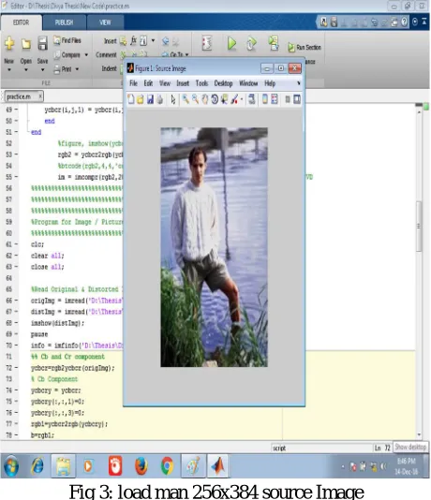Click Print Figure icon in Figure 1 toolbar
This screenshot has width=431, height=500.
(x=160, y=99)
